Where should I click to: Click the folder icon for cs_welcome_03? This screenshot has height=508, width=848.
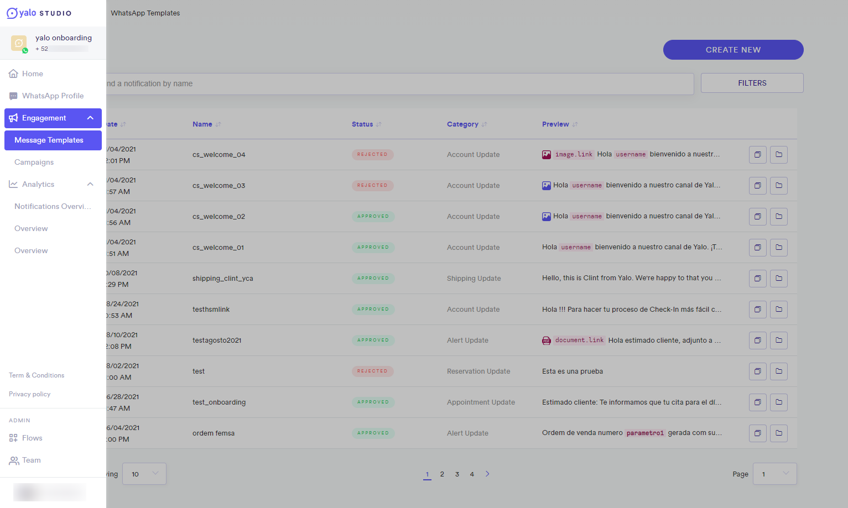click(779, 186)
